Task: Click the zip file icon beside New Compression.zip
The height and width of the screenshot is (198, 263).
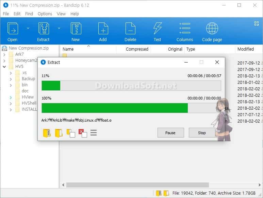Action: coord(4,48)
